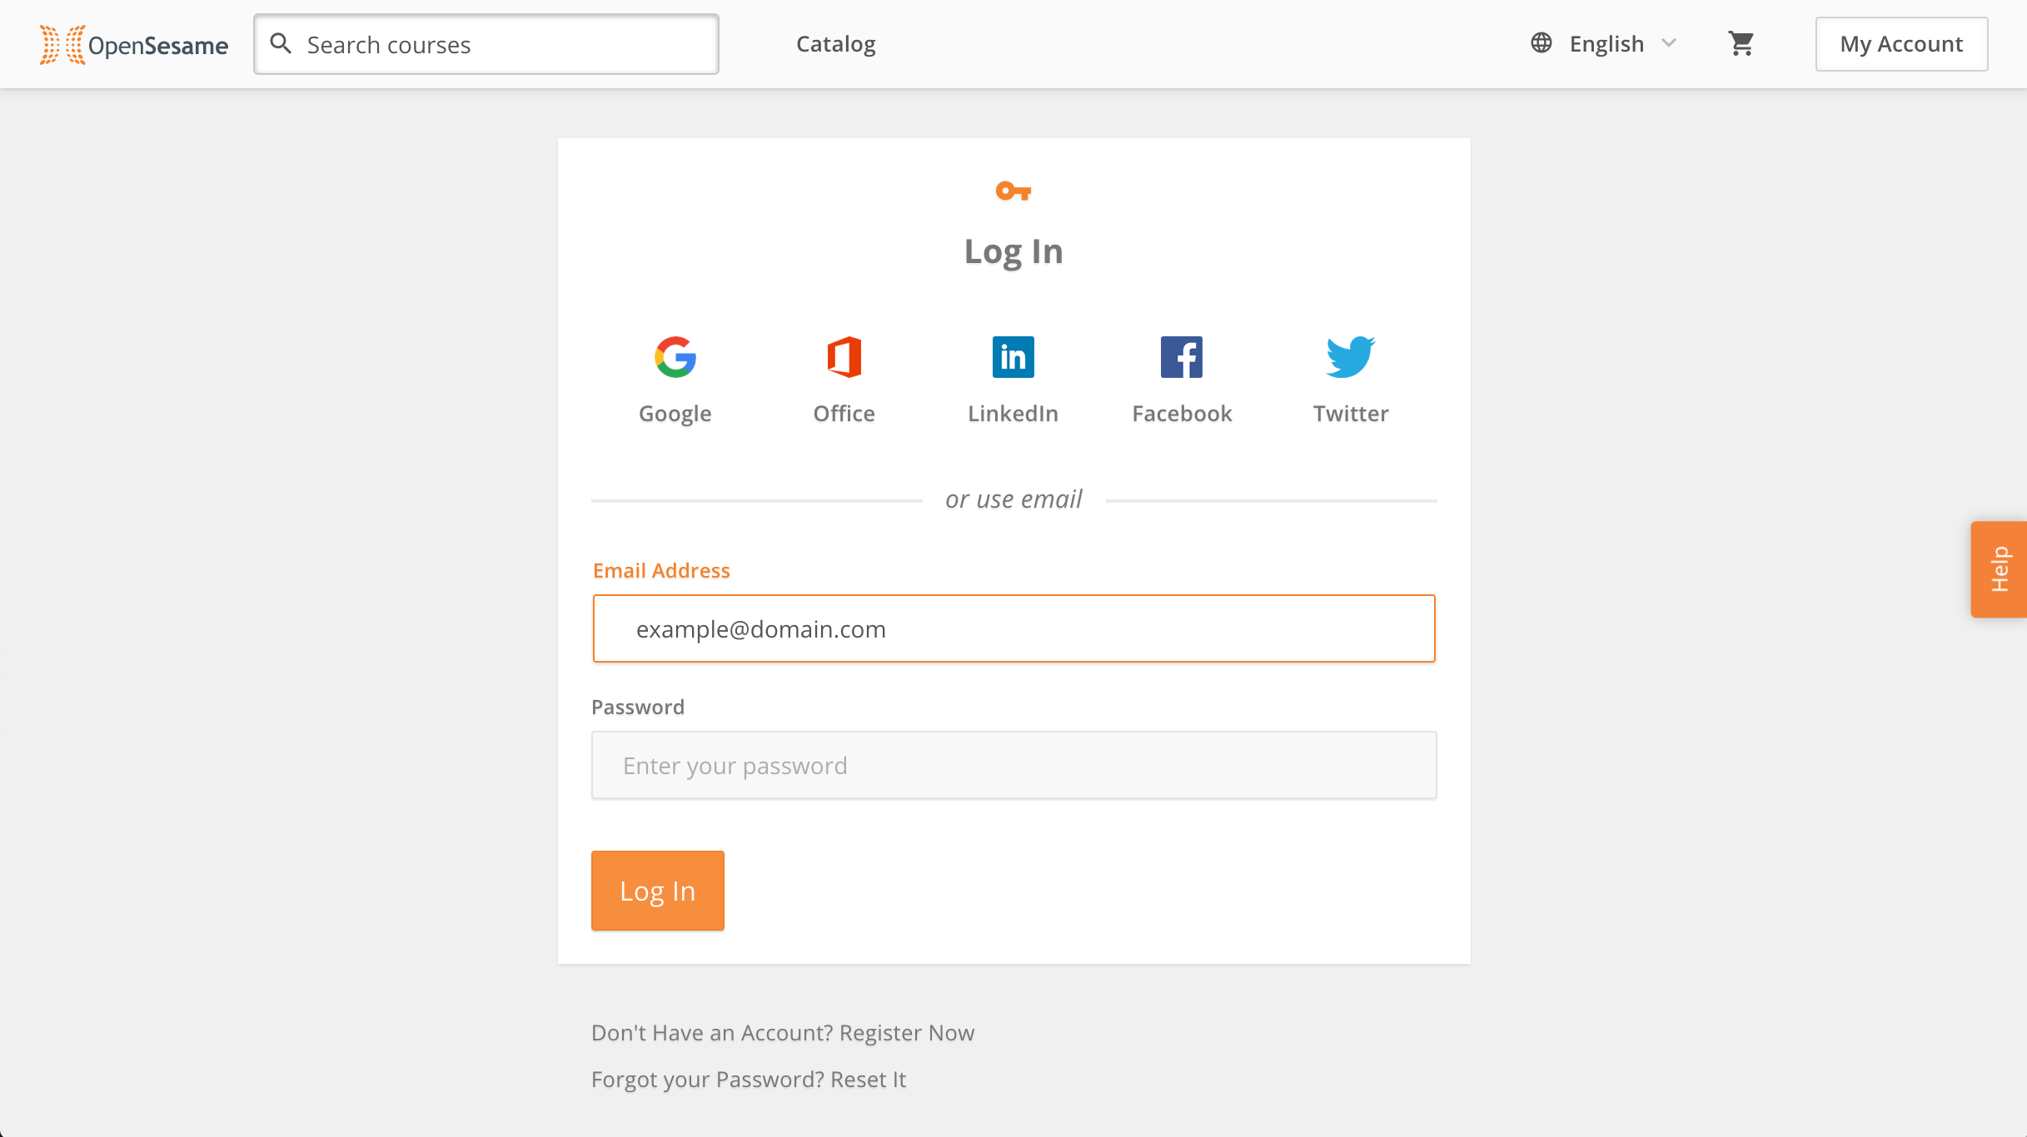The width and height of the screenshot is (2027, 1137).
Task: Click the orange Log In button
Action: point(658,891)
